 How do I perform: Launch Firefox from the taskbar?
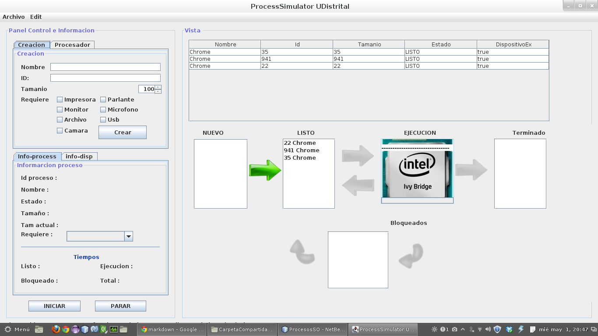point(56,329)
